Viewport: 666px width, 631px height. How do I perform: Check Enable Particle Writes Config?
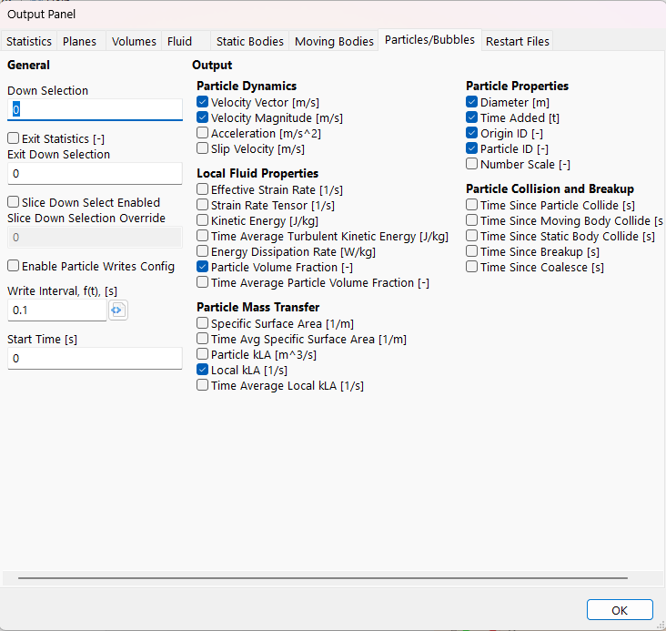[14, 267]
